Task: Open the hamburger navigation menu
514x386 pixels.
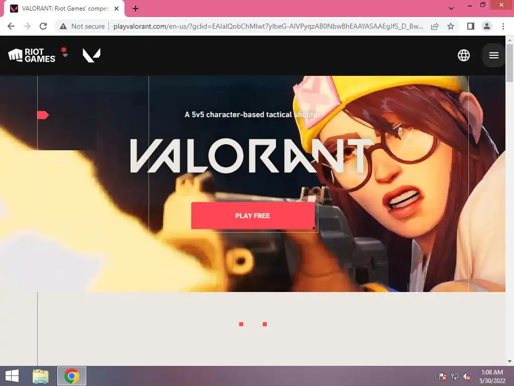Action: [494, 55]
